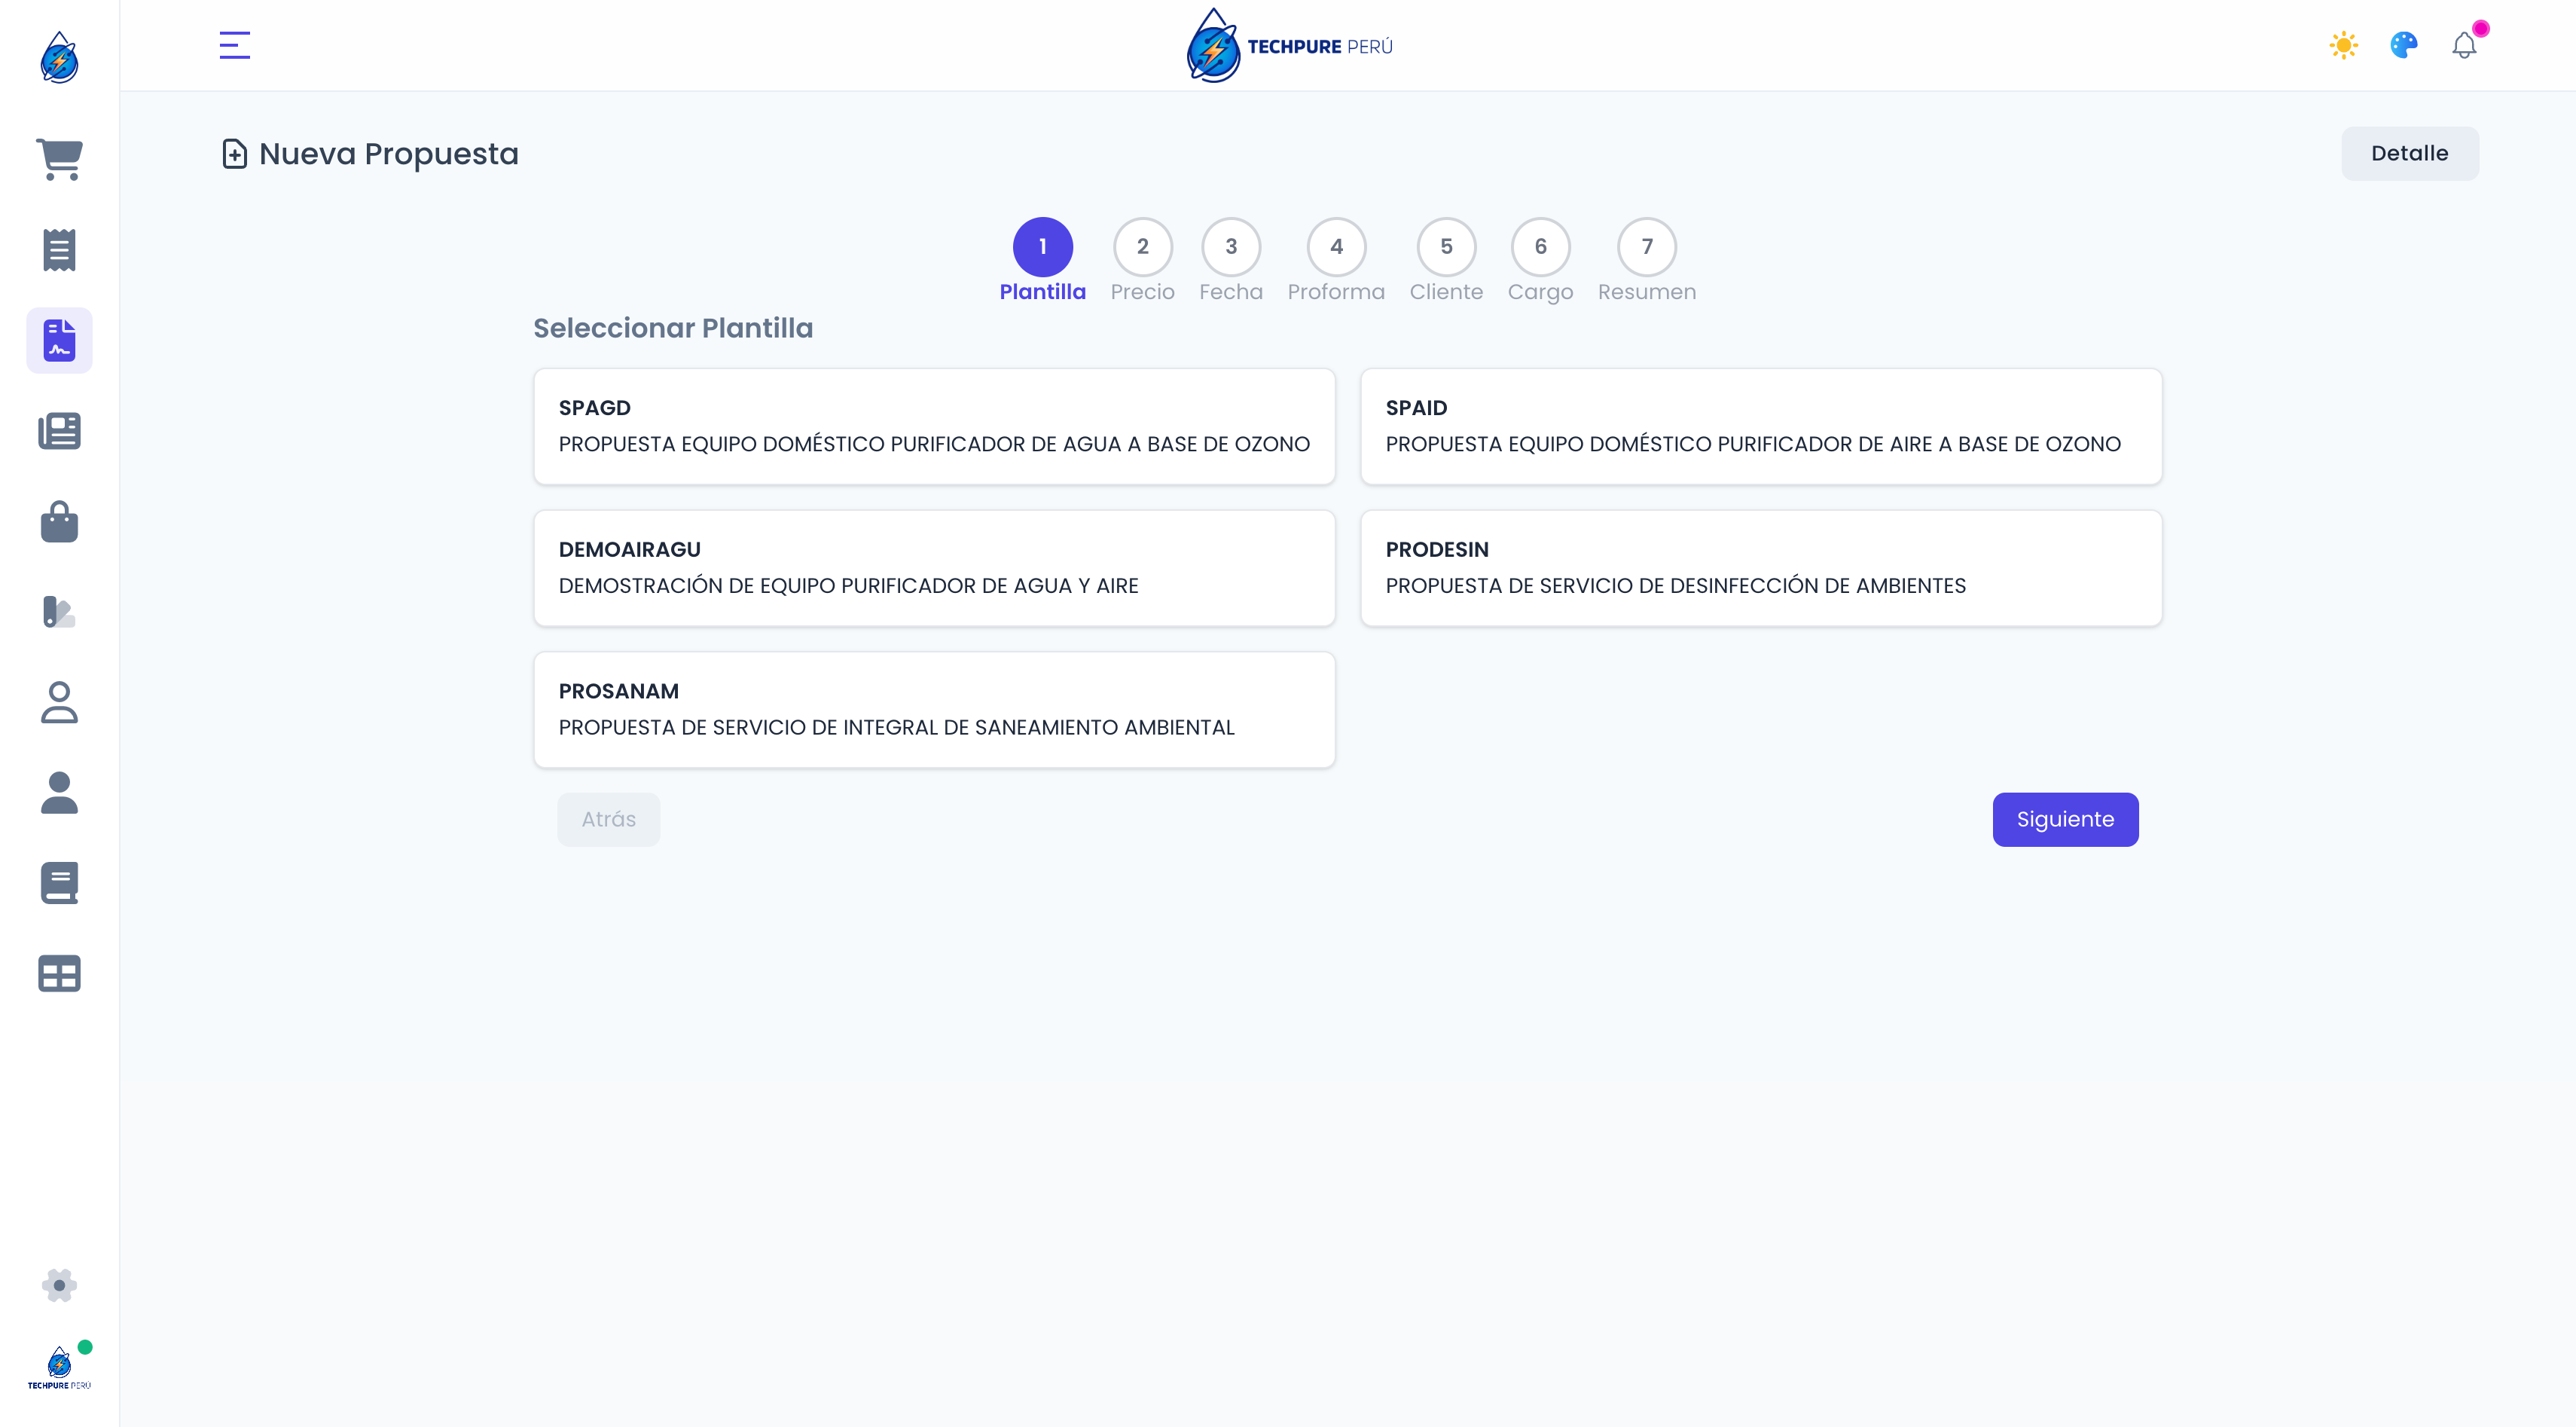Open the receipt list sidebar icon
Viewport: 2576px width, 1427px height.
[59, 250]
